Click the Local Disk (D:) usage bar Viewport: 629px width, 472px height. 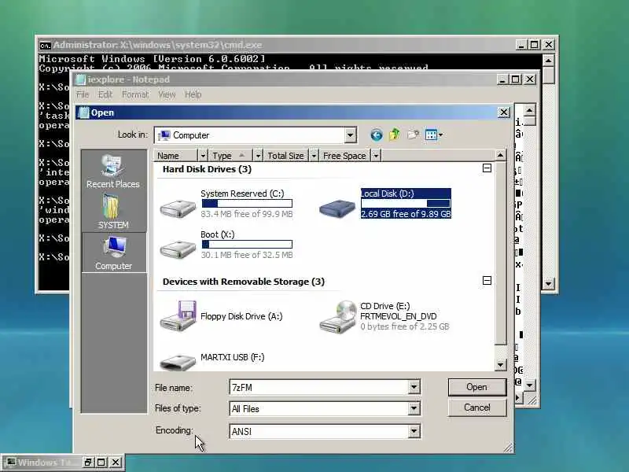click(x=406, y=204)
